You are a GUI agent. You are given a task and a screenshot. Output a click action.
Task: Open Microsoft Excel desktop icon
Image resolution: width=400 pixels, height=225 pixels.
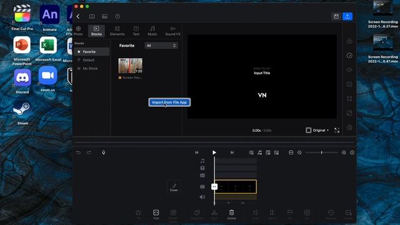[x=48, y=49]
